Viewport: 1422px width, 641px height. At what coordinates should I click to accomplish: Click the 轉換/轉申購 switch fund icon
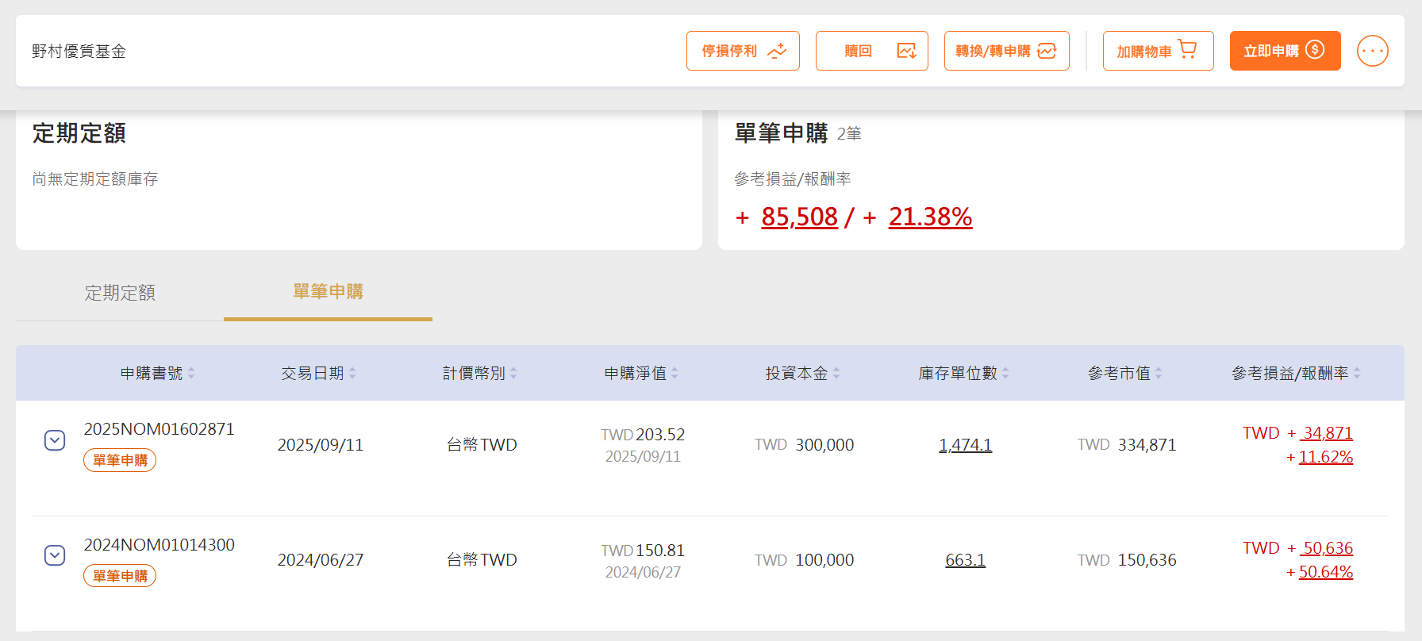pyautogui.click(x=1047, y=51)
